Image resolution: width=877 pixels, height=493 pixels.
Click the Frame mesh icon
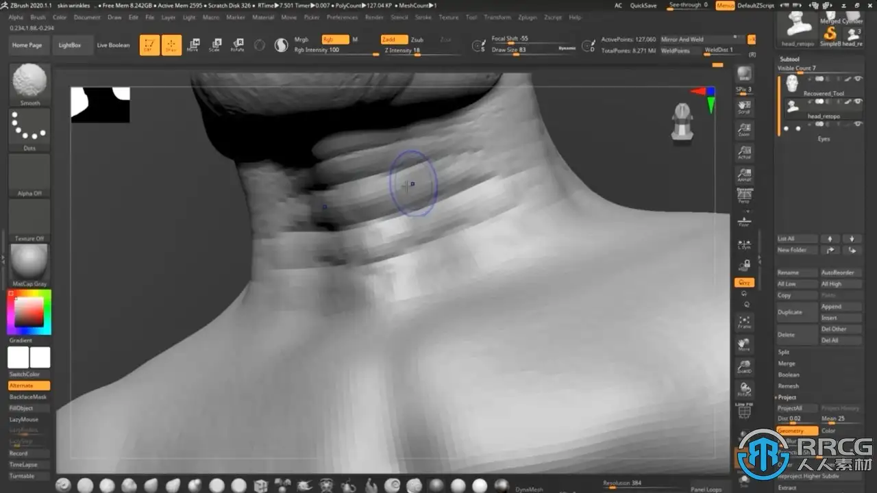pos(744,322)
